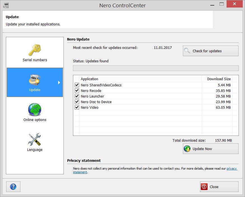This screenshot has height=197, width=245.
Task: Select the Nero Recode row name
Action: tap(91, 91)
